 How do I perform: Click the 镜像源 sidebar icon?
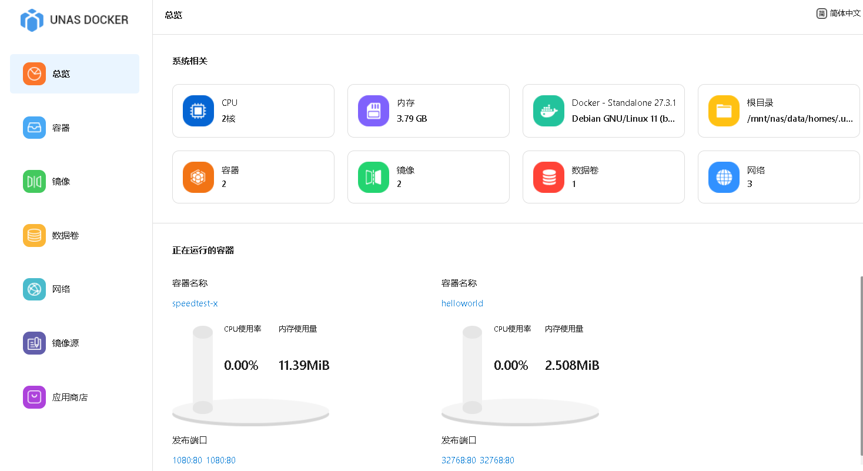pos(34,343)
